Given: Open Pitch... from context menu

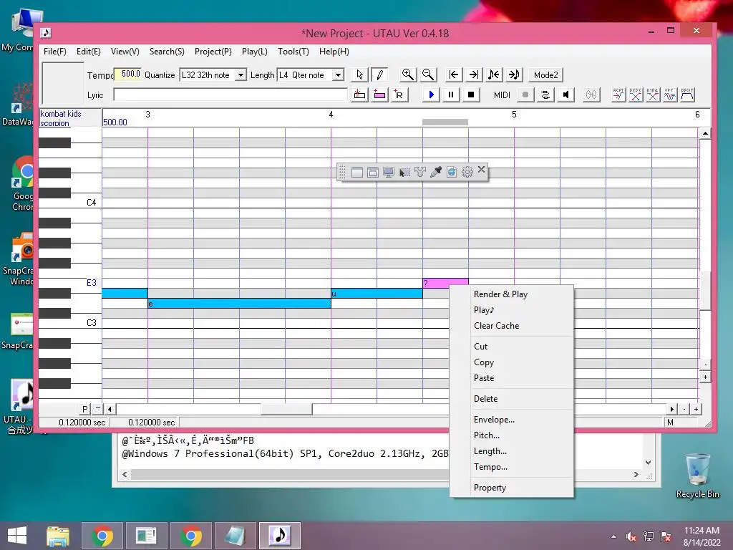Looking at the screenshot, I should (511, 435).
